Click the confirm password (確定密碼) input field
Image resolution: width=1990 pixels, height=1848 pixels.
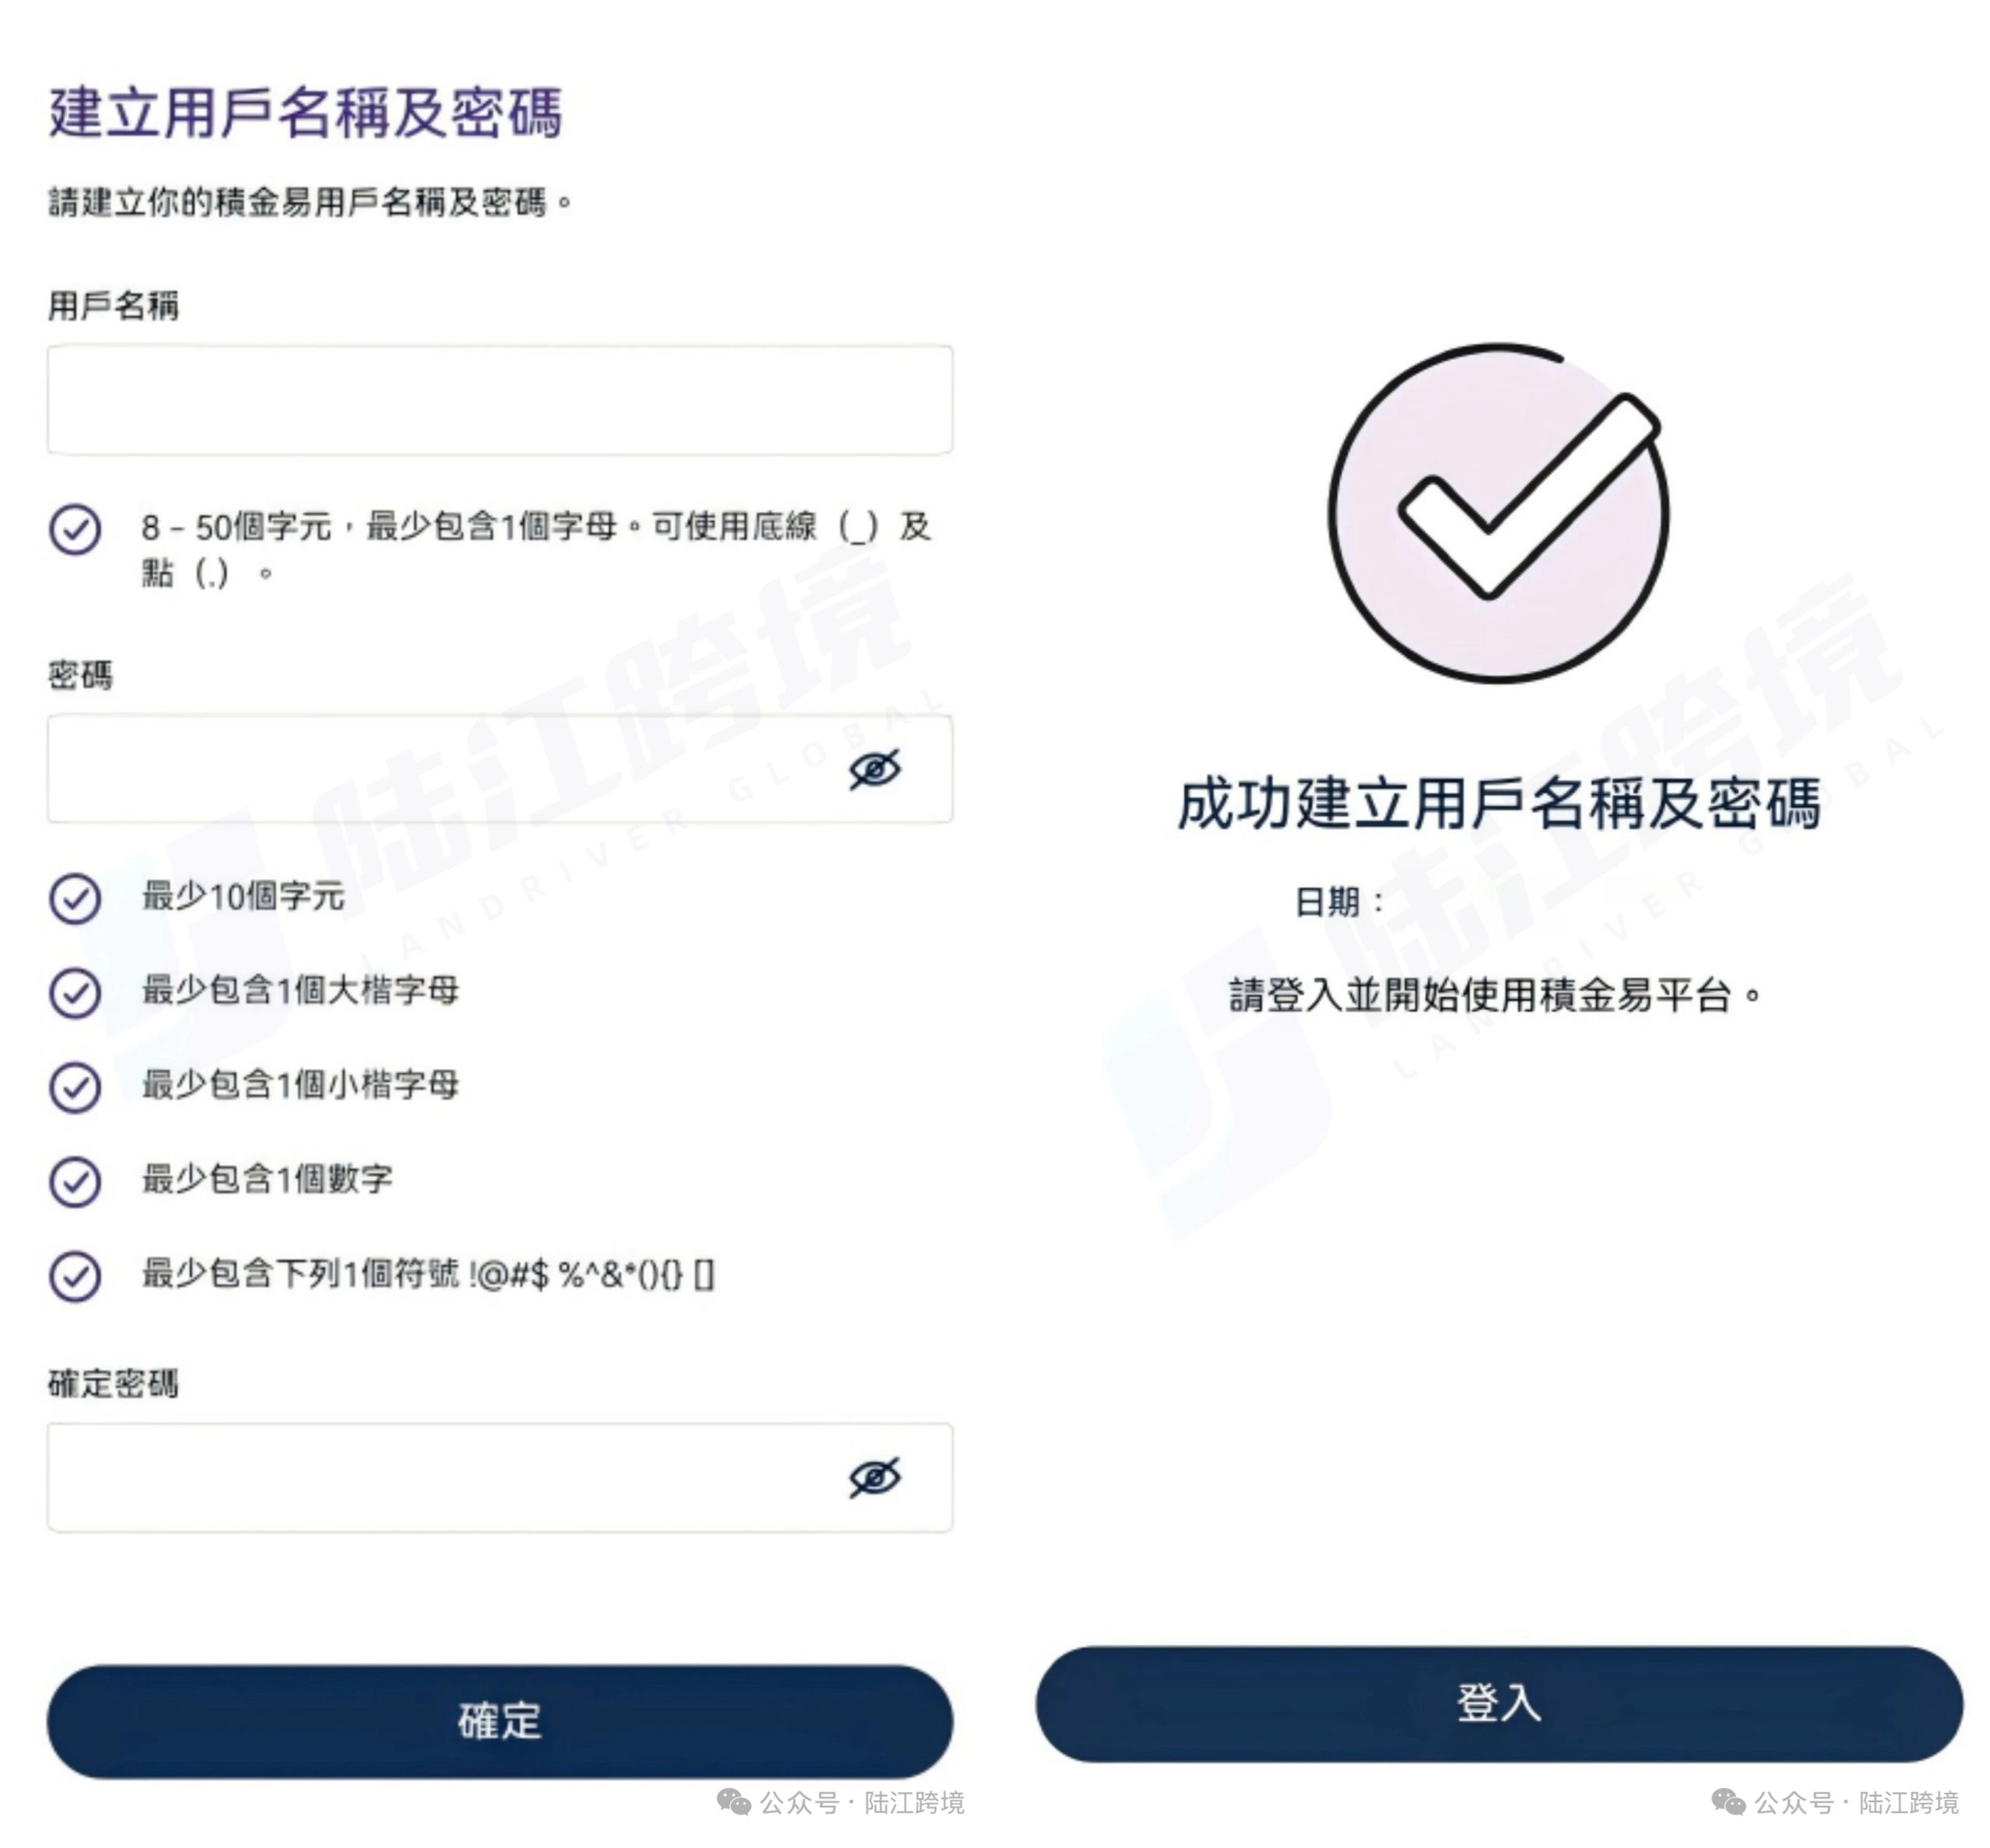point(440,1477)
